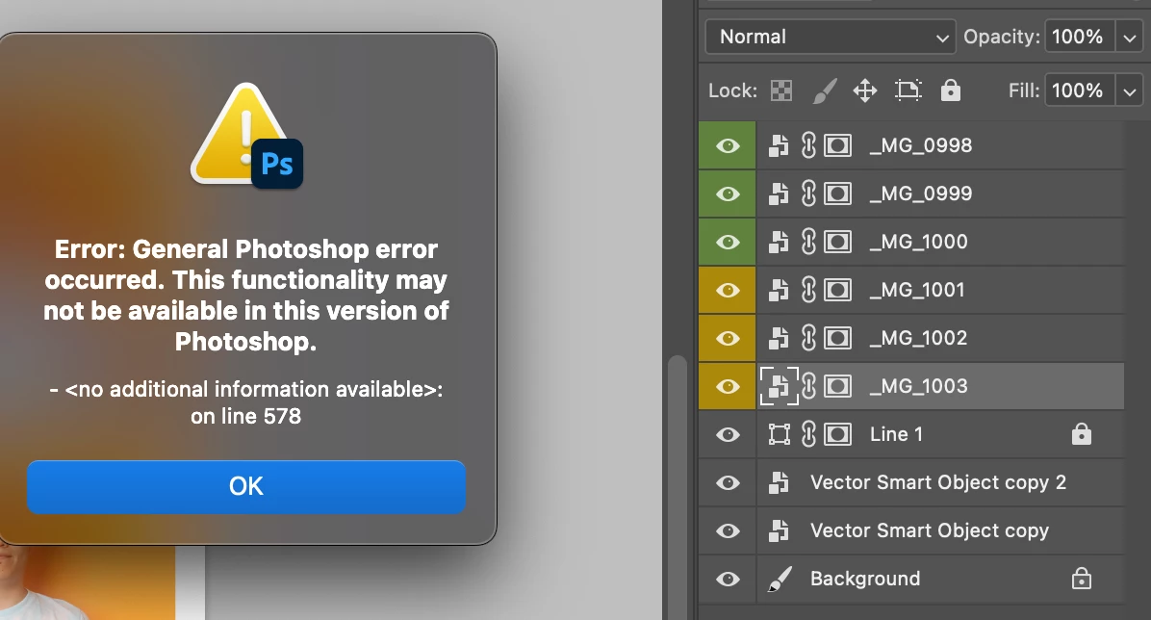Click smart object thumbnail of _MG_0999
The image size is (1151, 620).
pyautogui.click(x=779, y=194)
